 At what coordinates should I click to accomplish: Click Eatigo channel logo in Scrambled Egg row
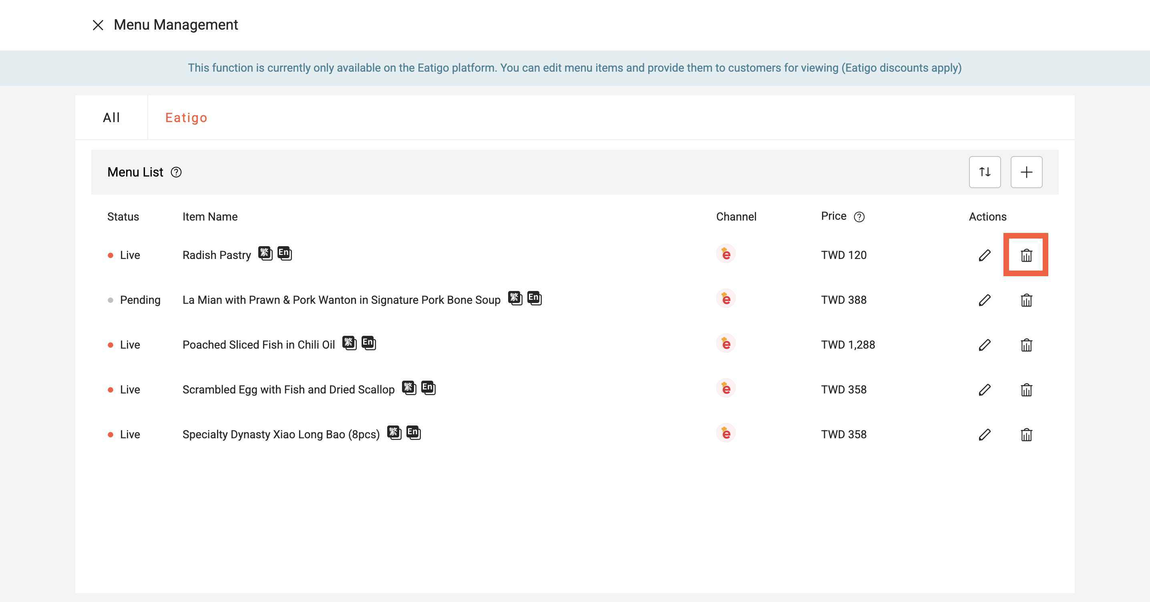(x=726, y=388)
